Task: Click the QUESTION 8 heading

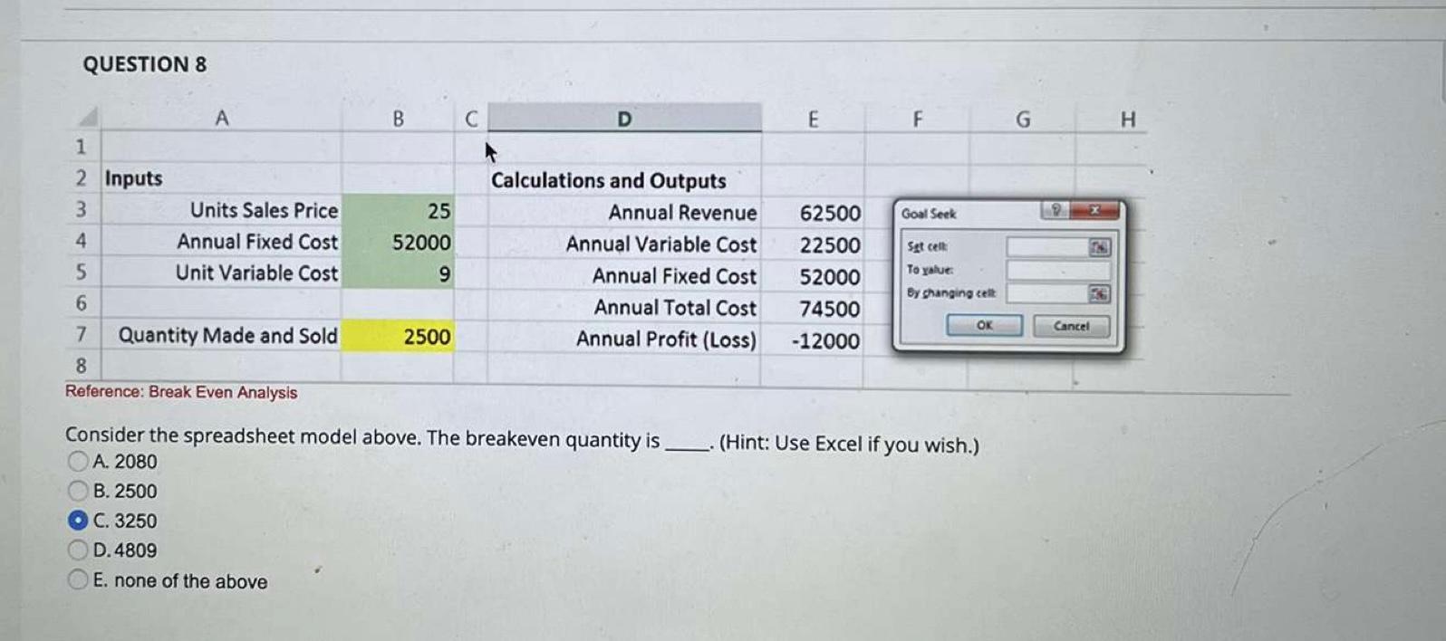Action: click(x=145, y=64)
